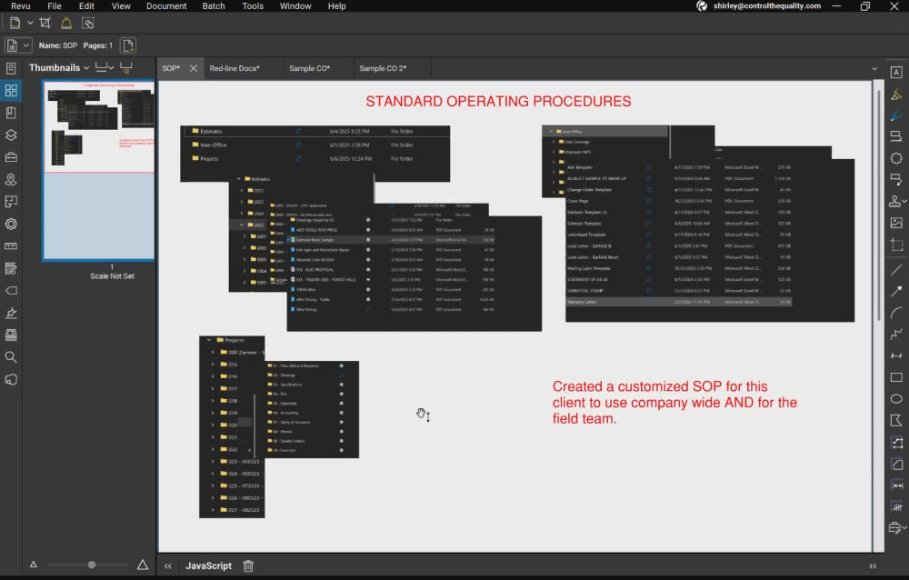Collapse the left panel with double chevron

click(167, 566)
